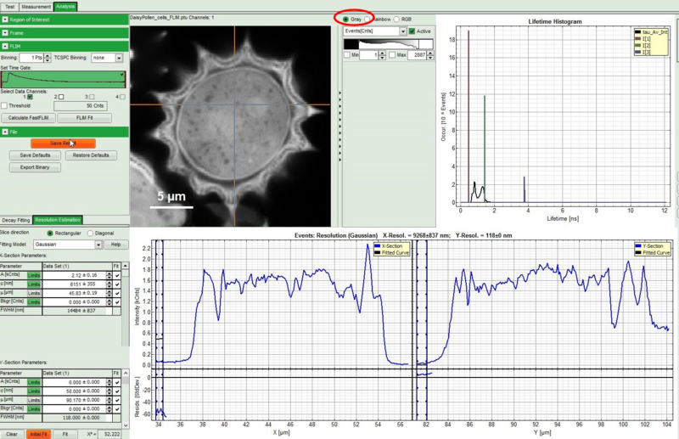Enable data channel 2 checkbox
This screenshot has width=679, height=439.
[61, 97]
